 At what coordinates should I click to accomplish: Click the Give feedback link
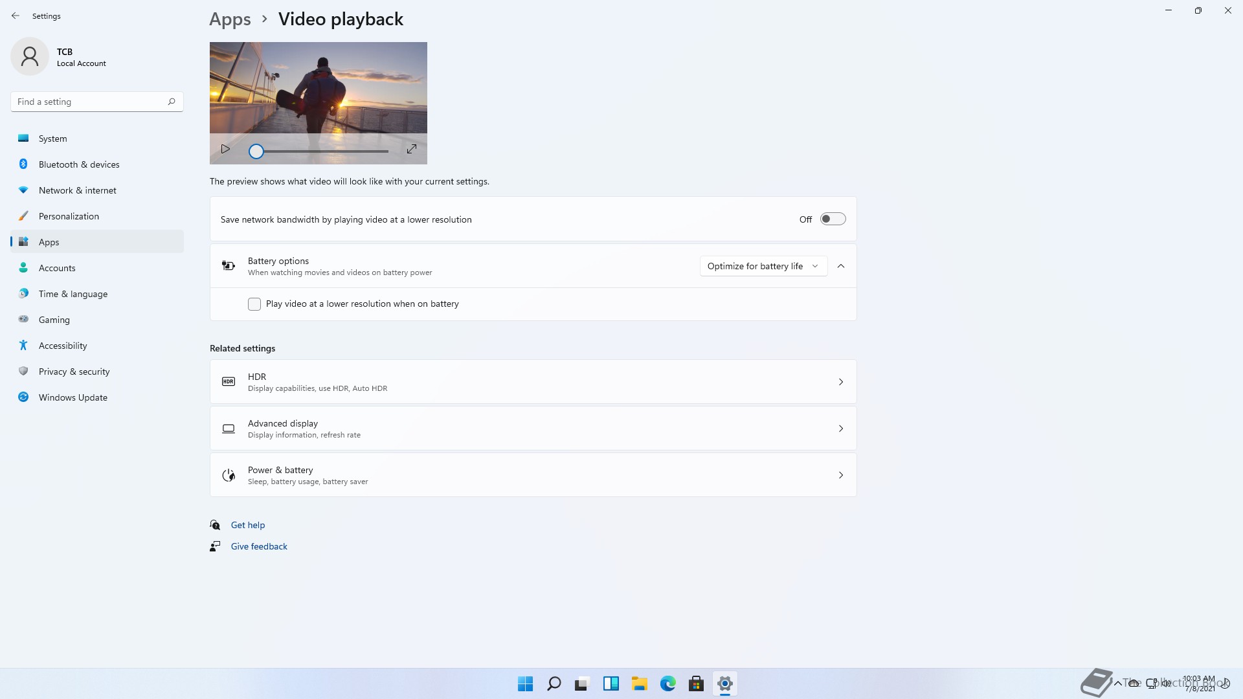click(259, 546)
